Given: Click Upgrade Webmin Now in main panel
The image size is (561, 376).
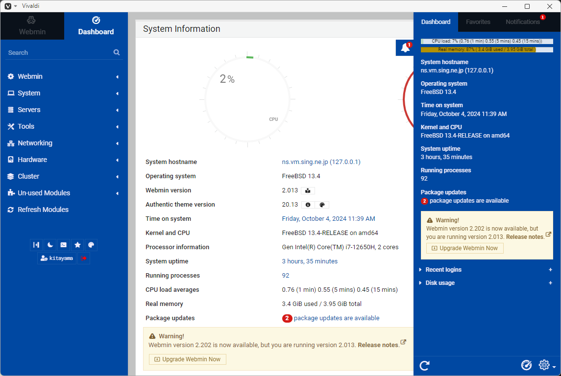Looking at the screenshot, I should click(x=188, y=359).
